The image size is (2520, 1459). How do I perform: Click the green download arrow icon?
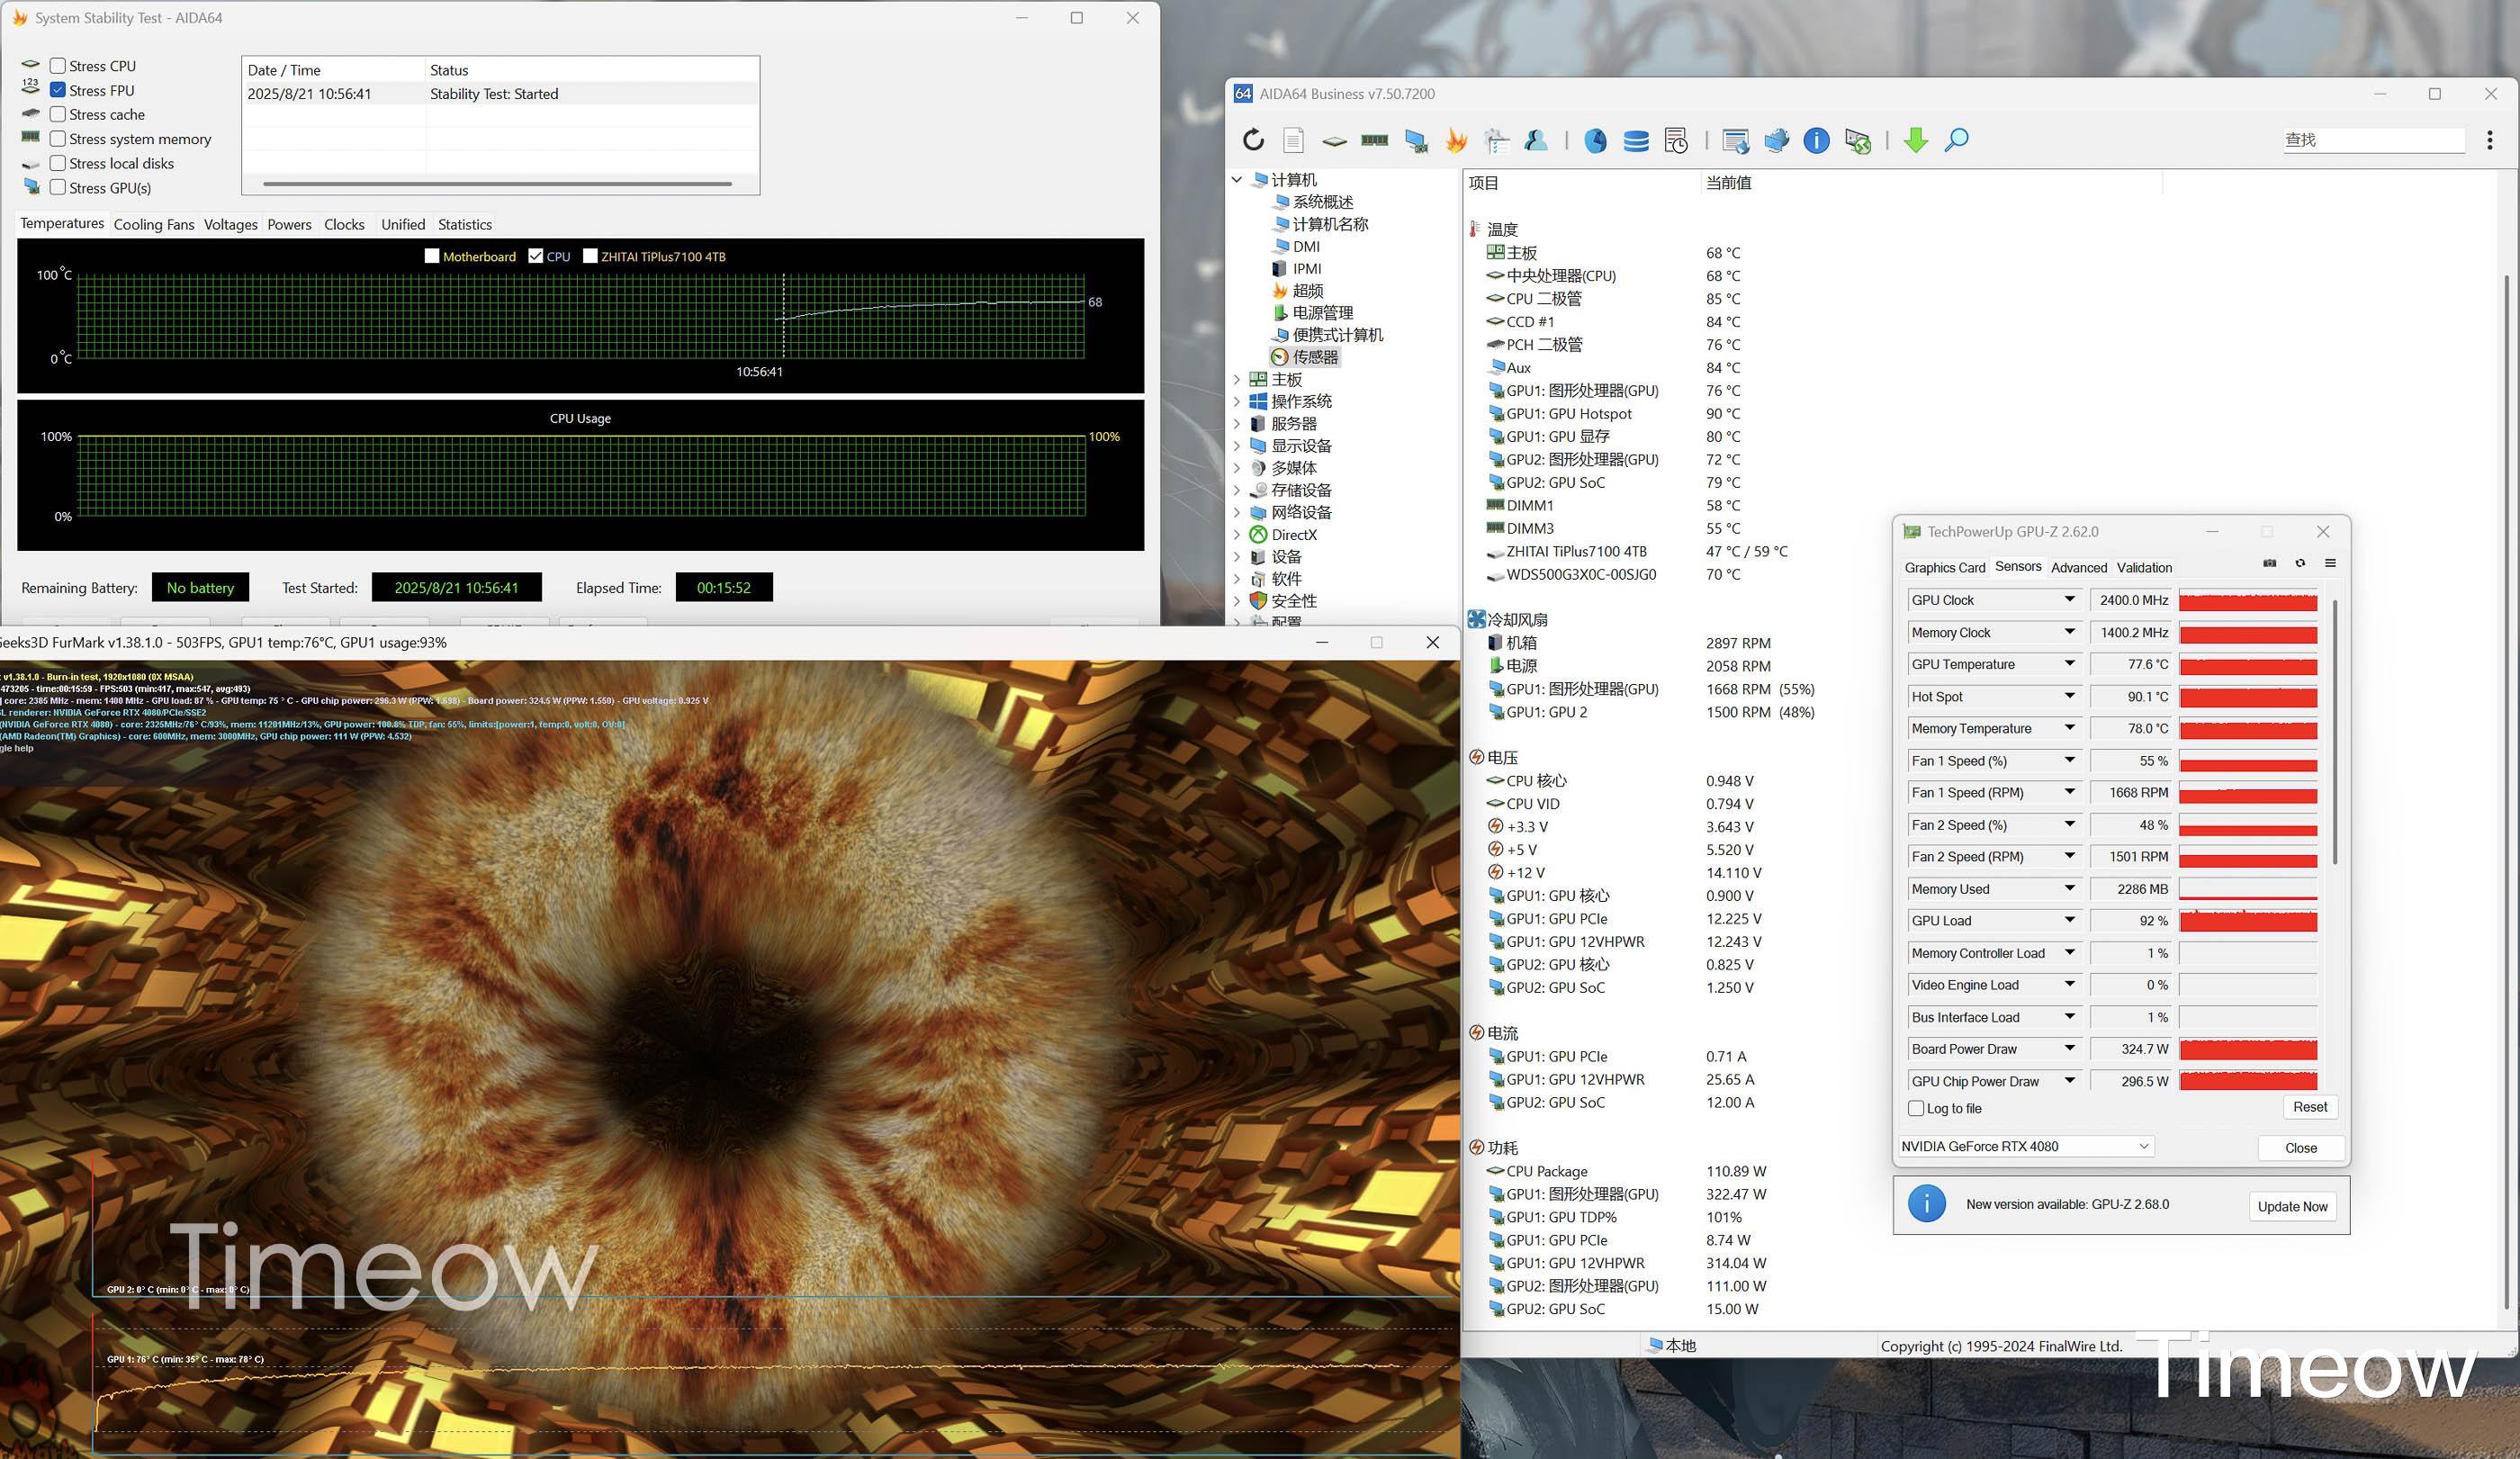[x=1915, y=140]
